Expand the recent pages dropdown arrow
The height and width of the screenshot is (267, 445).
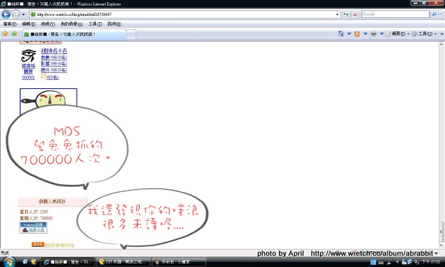(23, 14)
